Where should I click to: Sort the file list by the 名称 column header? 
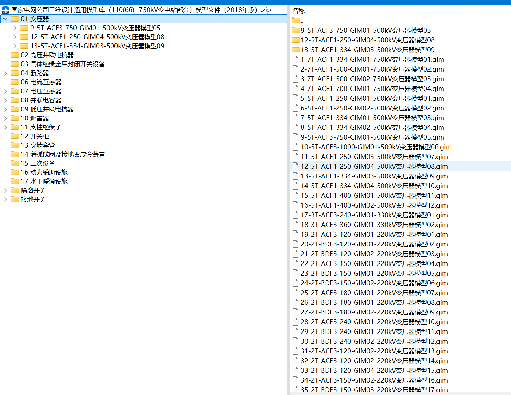[x=298, y=10]
